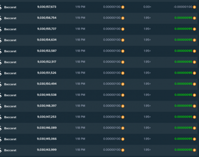The image size is (199, 157).
Task: Click payout Bitcoin icon in row 9,030,143,999
Action: [x=194, y=150]
